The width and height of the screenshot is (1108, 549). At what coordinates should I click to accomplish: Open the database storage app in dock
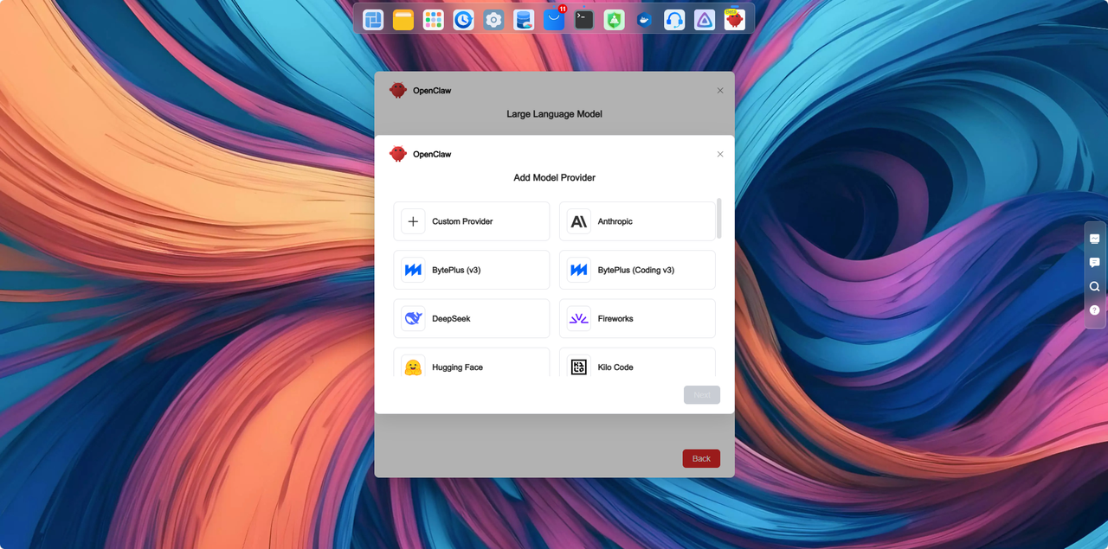point(524,19)
